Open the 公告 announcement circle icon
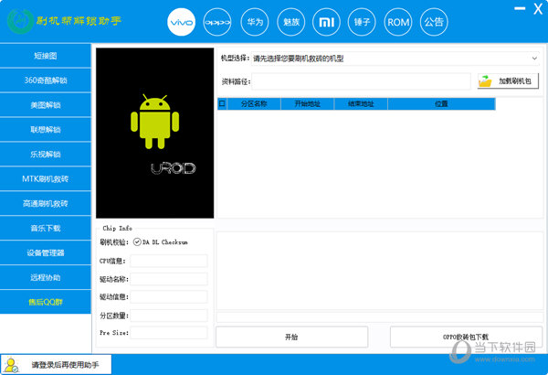Viewport: 548px width, 375px height. (x=434, y=22)
